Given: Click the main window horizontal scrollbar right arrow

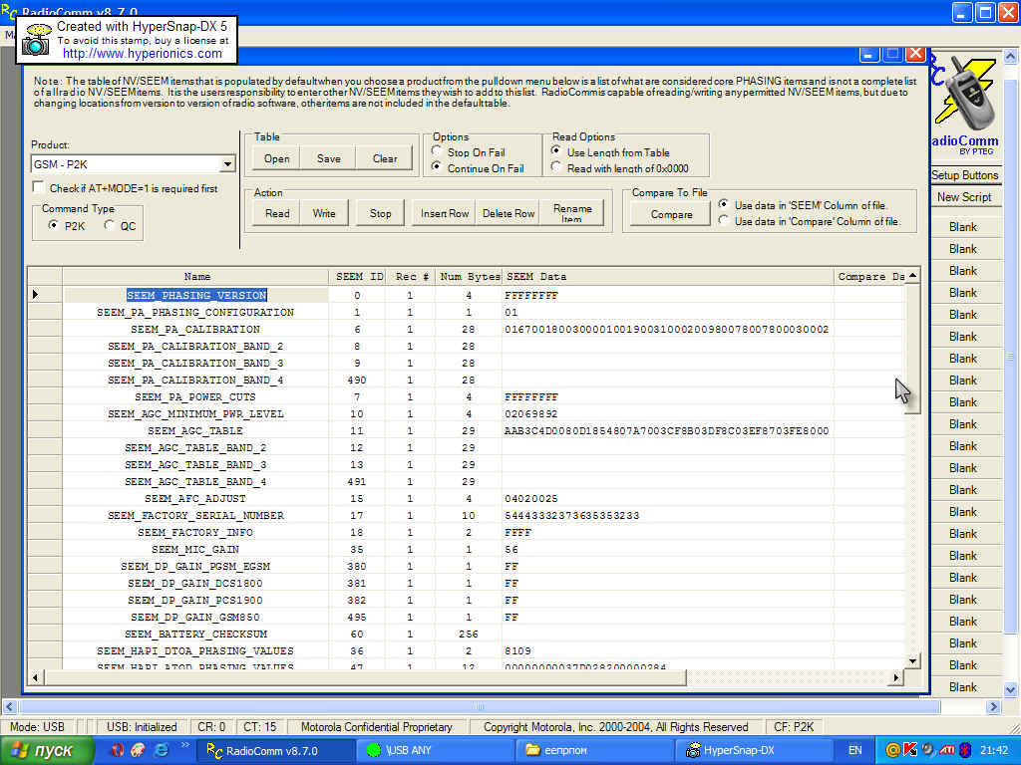Looking at the screenshot, I should coord(993,706).
